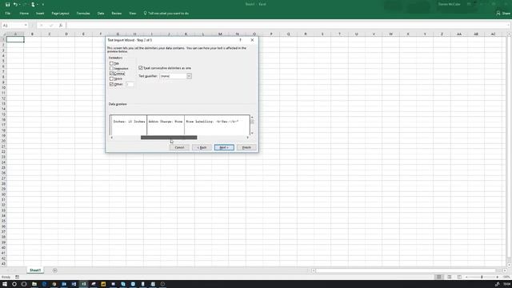Viewport: 512px width, 288px height.
Task: Click the Other delimiter character field
Action: coord(130,84)
